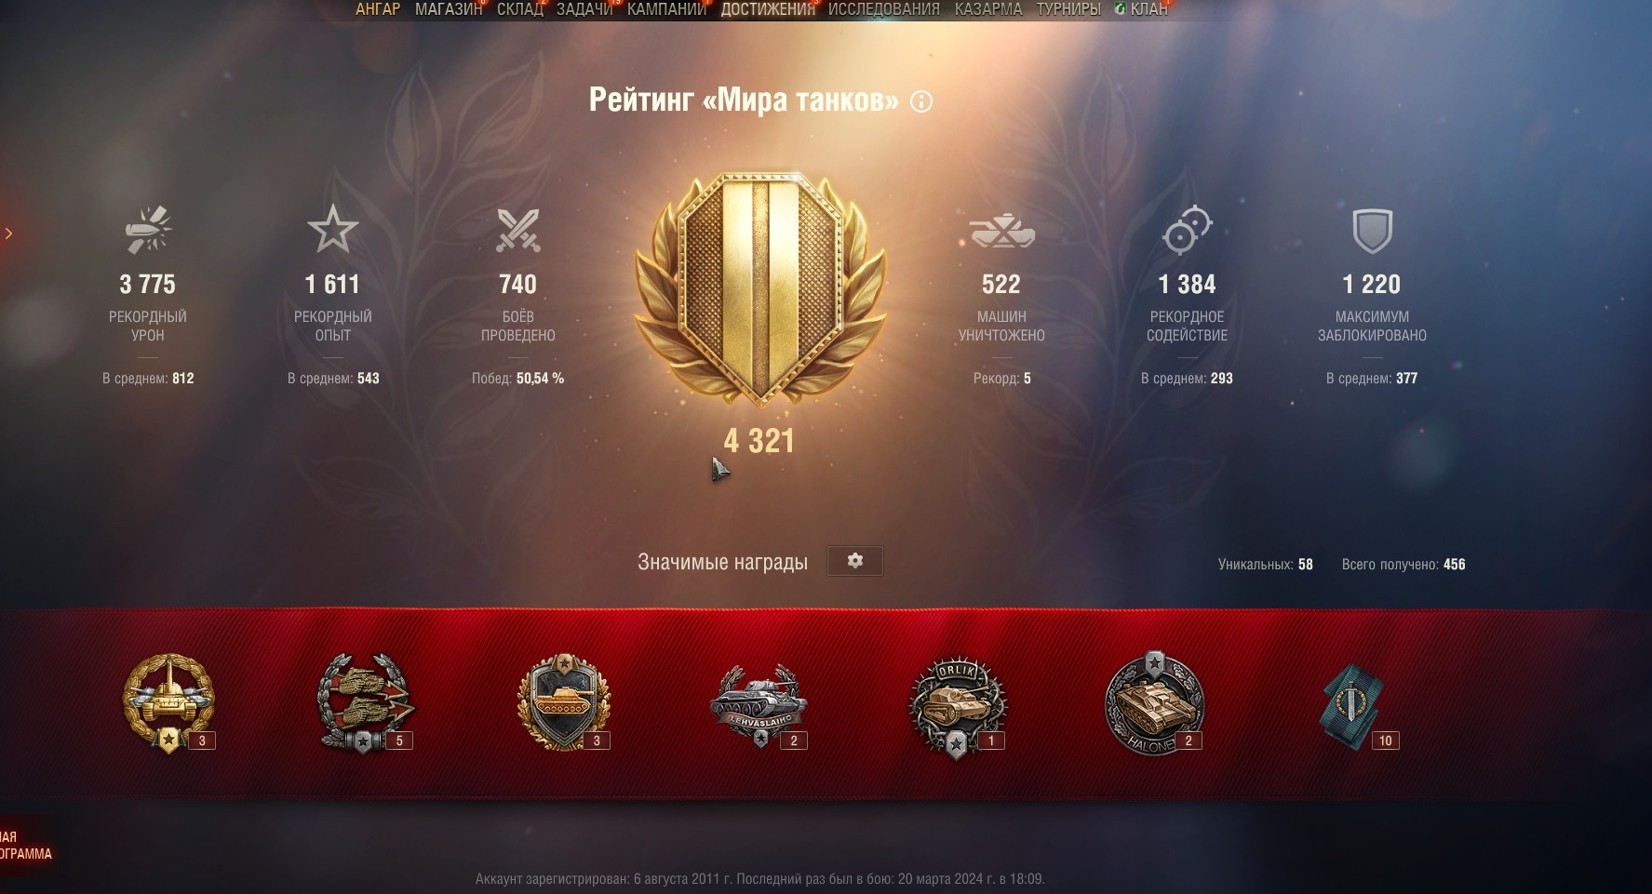Screen dimensions: 1652x894
Task: Open the АНГАР tab
Action: point(378,9)
